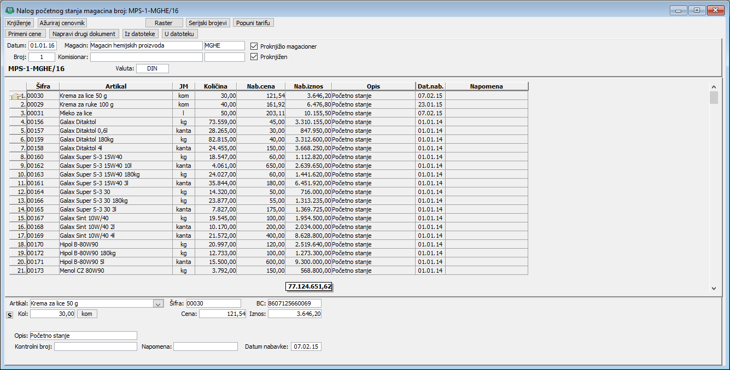The height and width of the screenshot is (370, 730).
Task: Select the Raster button
Action: coord(163,23)
